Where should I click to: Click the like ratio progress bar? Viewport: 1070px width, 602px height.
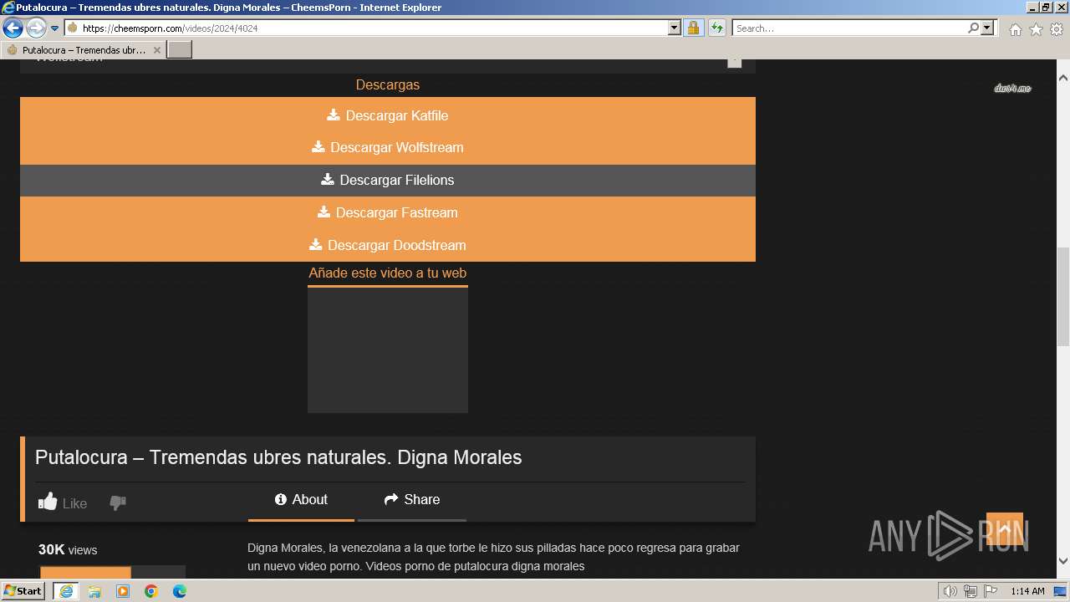click(x=113, y=573)
